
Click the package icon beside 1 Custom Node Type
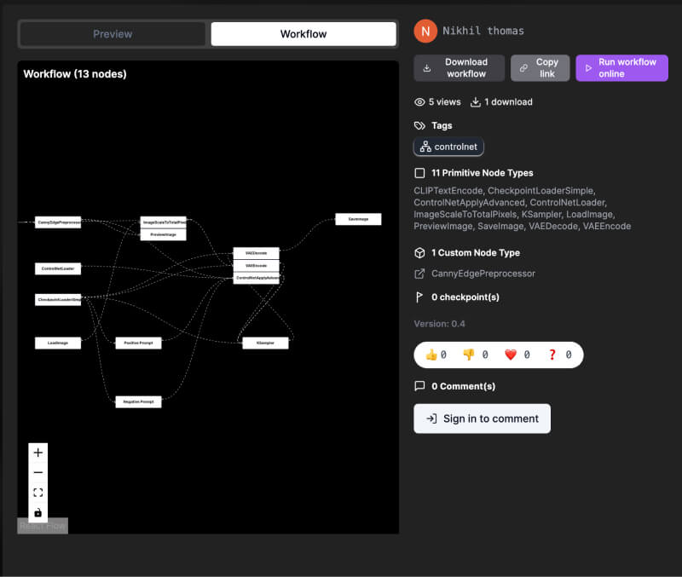click(x=419, y=252)
